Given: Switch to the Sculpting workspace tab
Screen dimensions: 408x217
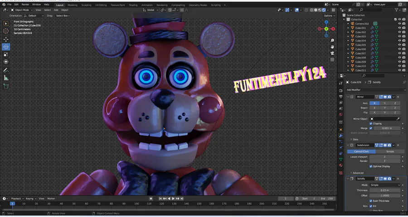Looking at the screenshot, I should tap(86, 5).
